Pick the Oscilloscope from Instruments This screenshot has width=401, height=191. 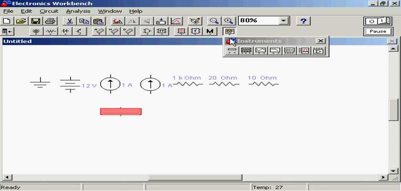(261, 51)
